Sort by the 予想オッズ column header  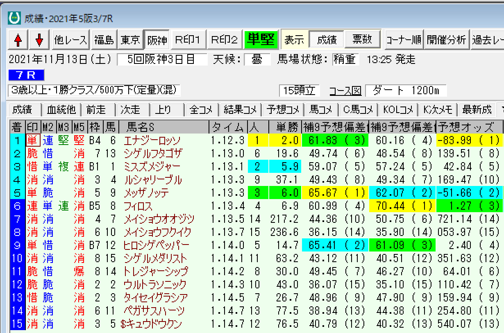click(x=470, y=127)
